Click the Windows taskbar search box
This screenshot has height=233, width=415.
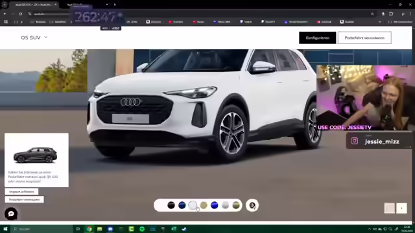point(41,228)
